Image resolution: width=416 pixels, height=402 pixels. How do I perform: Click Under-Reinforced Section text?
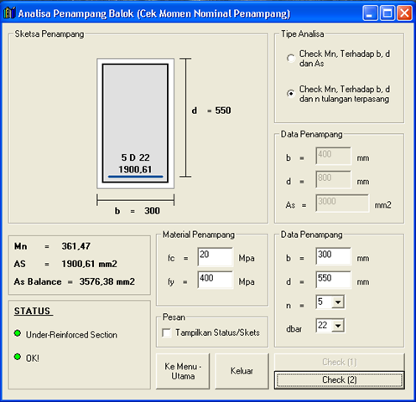71,335
